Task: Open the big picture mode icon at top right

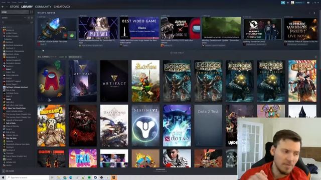Action: click(308, 2)
